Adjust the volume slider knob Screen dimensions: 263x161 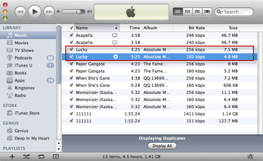click(x=78, y=12)
